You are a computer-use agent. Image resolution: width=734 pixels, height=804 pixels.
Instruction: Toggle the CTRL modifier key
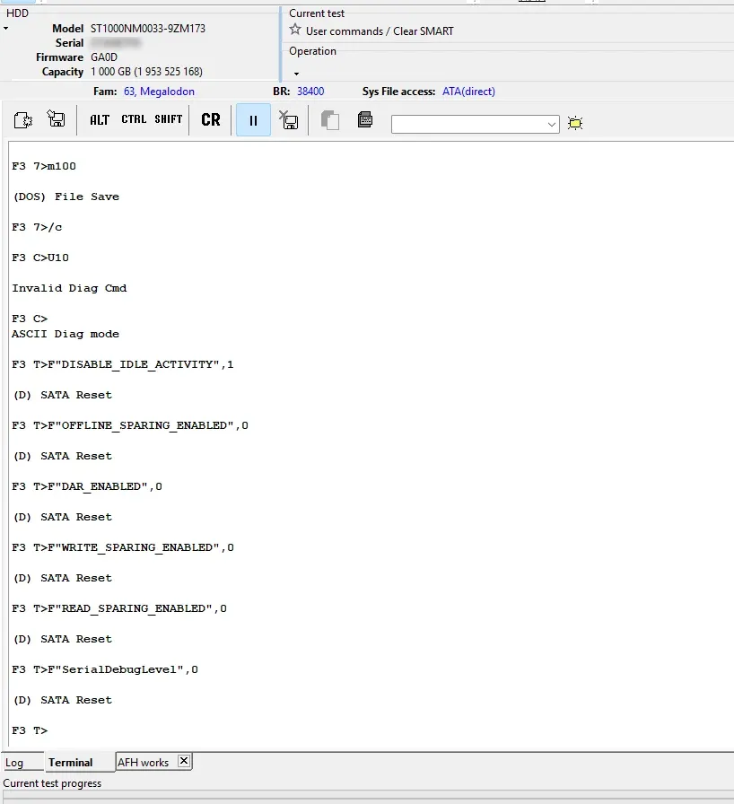click(x=134, y=119)
